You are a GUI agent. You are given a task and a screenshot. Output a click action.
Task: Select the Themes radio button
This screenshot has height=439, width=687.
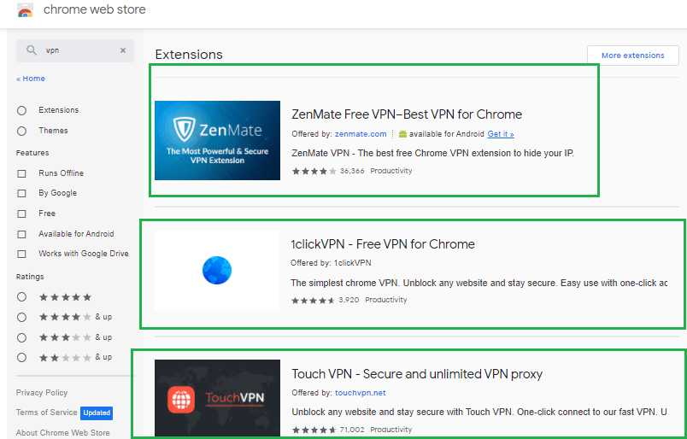coord(21,131)
